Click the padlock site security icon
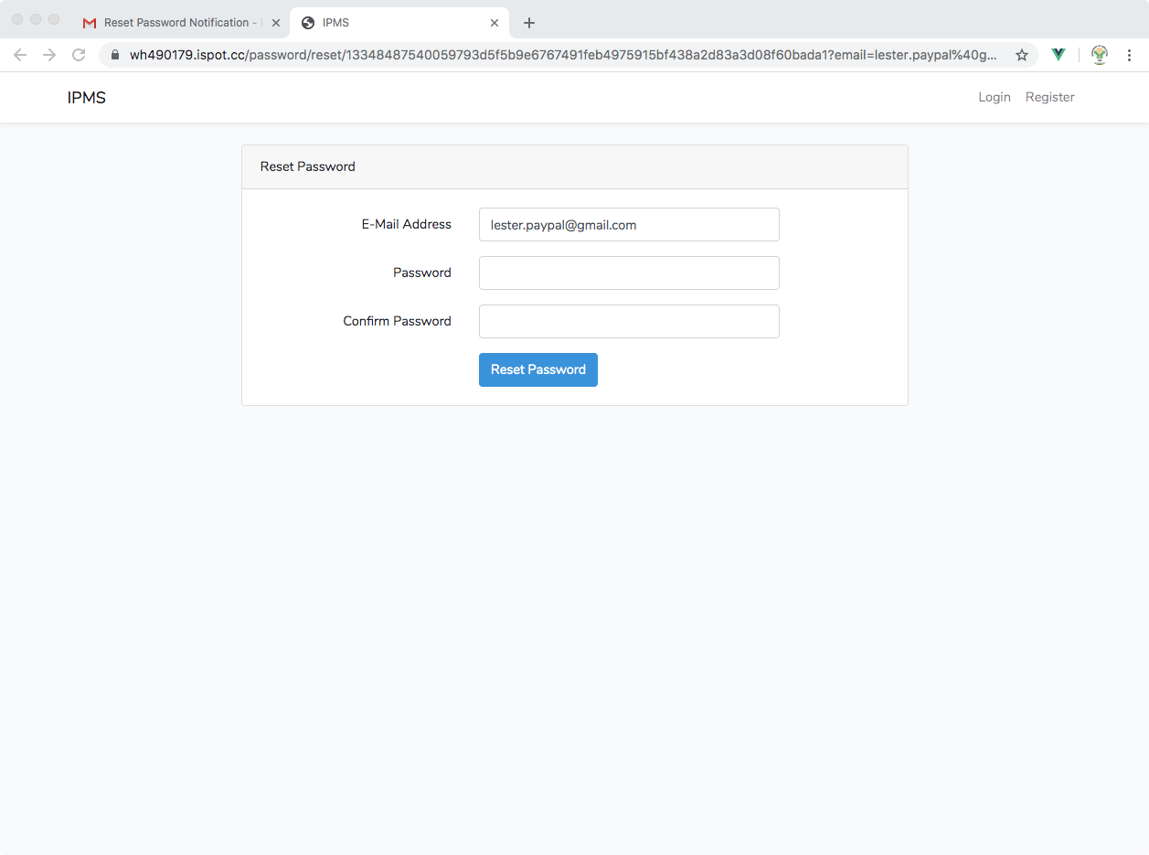Viewport: 1149px width, 855px height. pos(115,55)
